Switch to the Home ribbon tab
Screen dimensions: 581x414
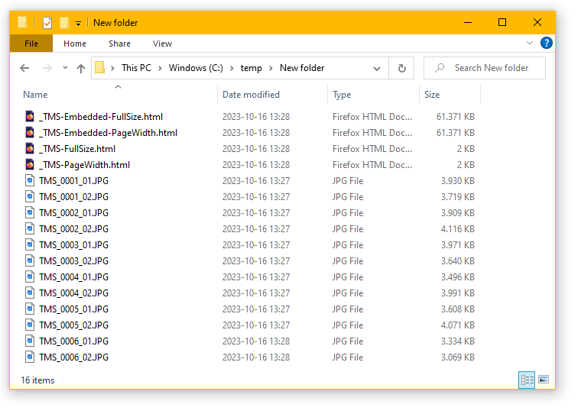pyautogui.click(x=75, y=44)
